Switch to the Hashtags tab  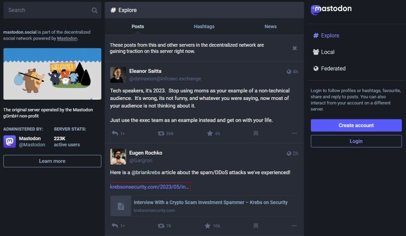click(x=204, y=27)
